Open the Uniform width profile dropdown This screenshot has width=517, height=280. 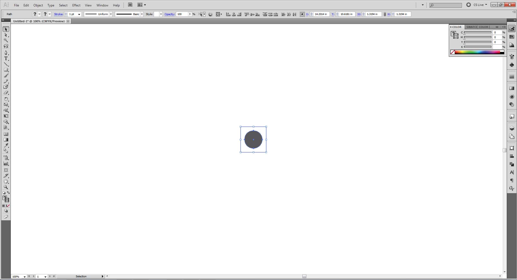[x=111, y=14]
